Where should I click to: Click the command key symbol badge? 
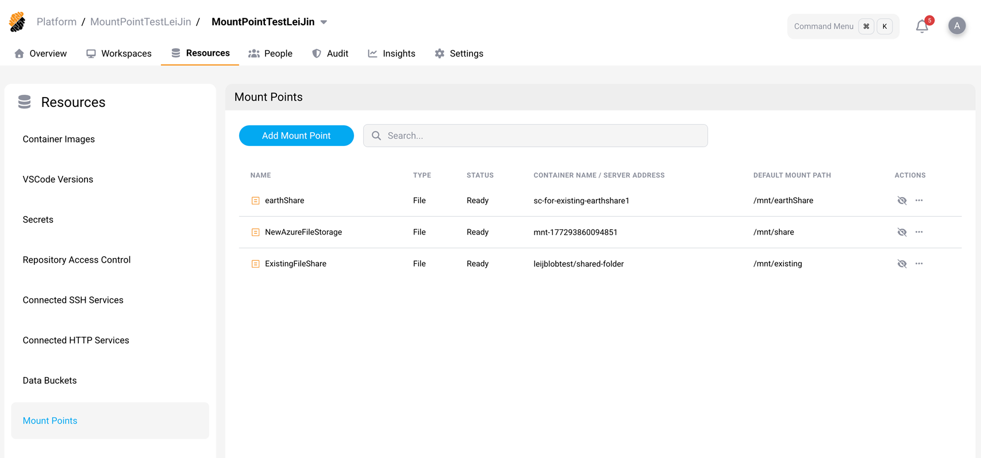tap(866, 26)
